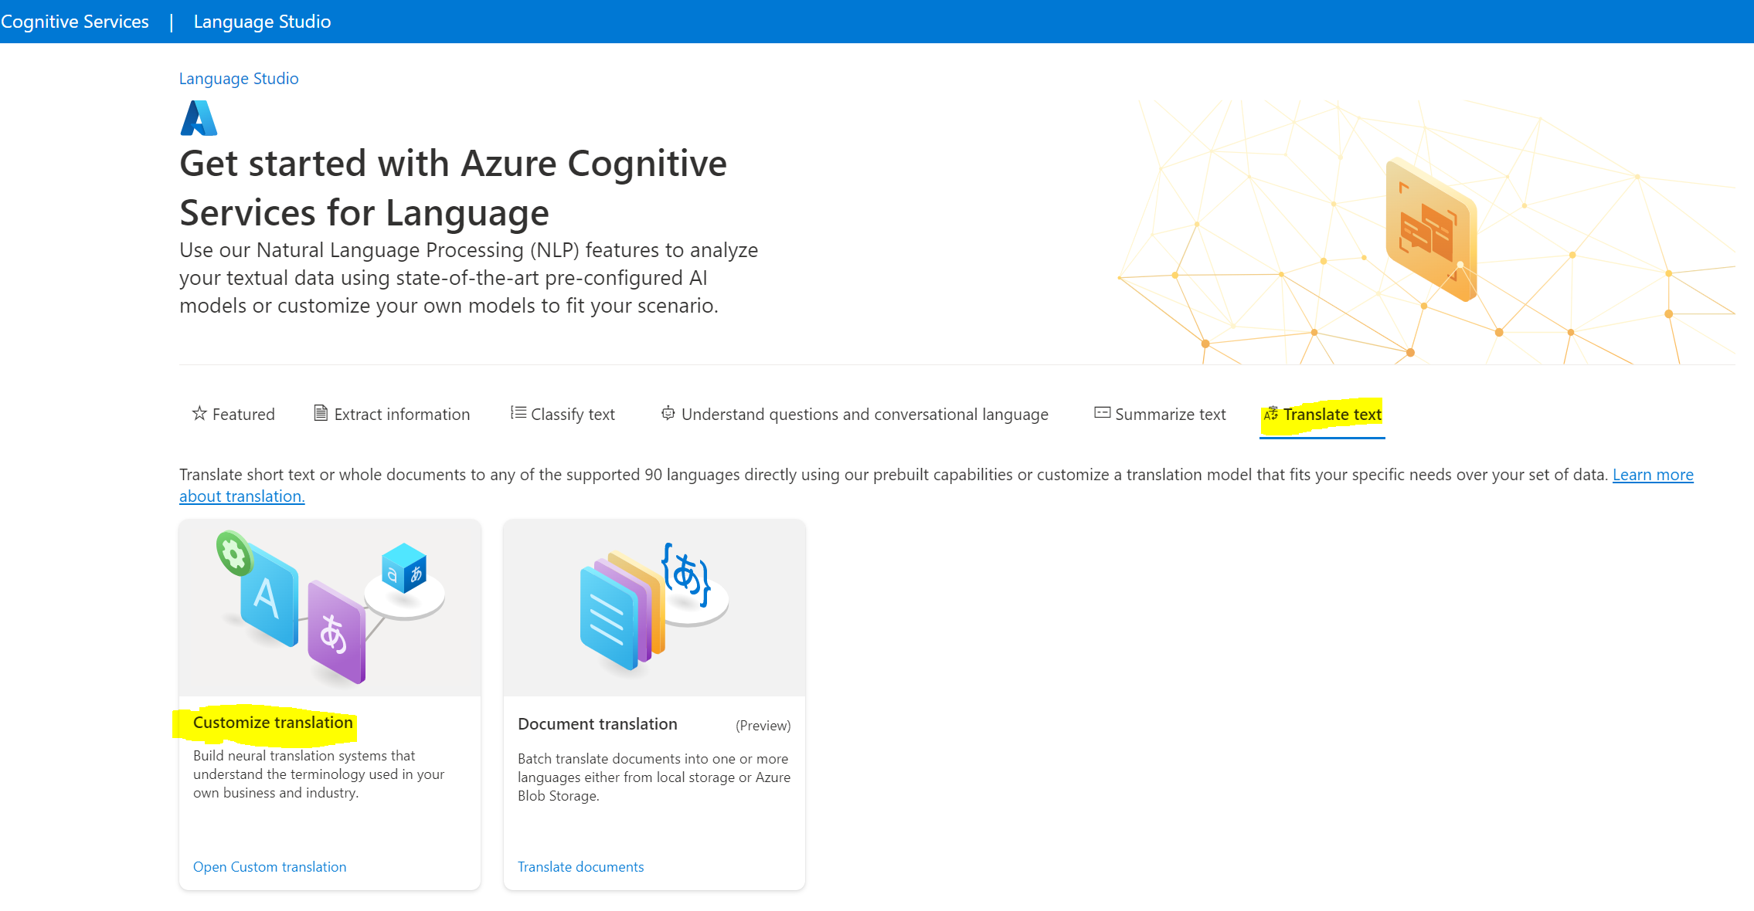The height and width of the screenshot is (911, 1754).
Task: Click Translate documents link
Action: pos(580,867)
